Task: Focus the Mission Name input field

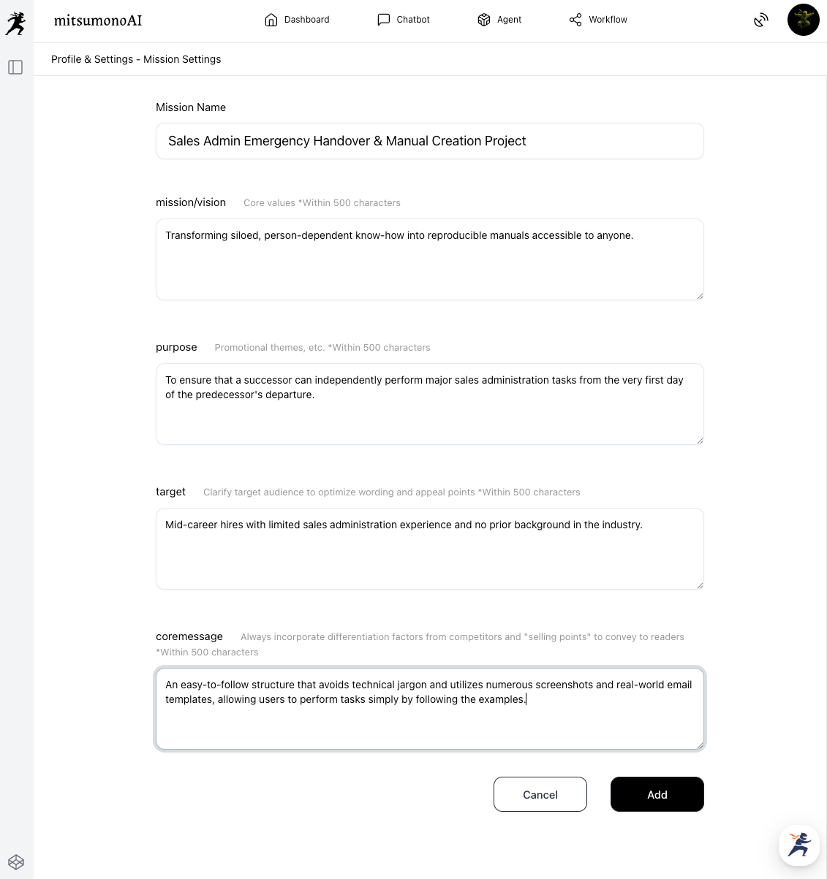Action: pyautogui.click(x=429, y=141)
